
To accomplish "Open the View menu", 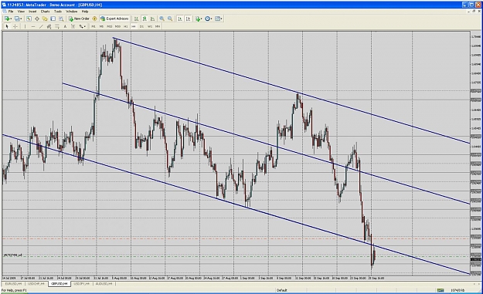I will (x=21, y=12).
